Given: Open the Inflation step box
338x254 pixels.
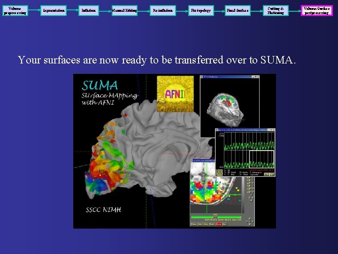Looking at the screenshot, I should click(89, 10).
